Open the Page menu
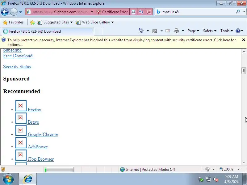Viewport: 247px width, 185px height. 193,31
